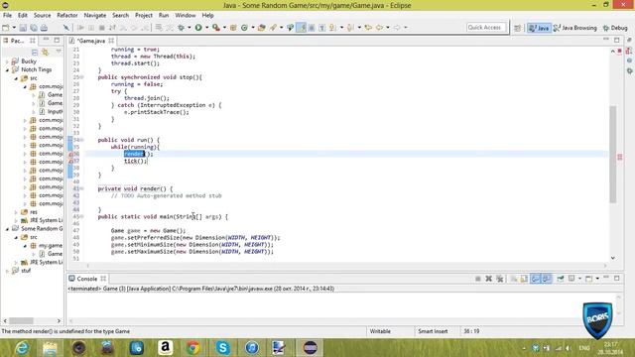Click the Open Console icon

588,279
